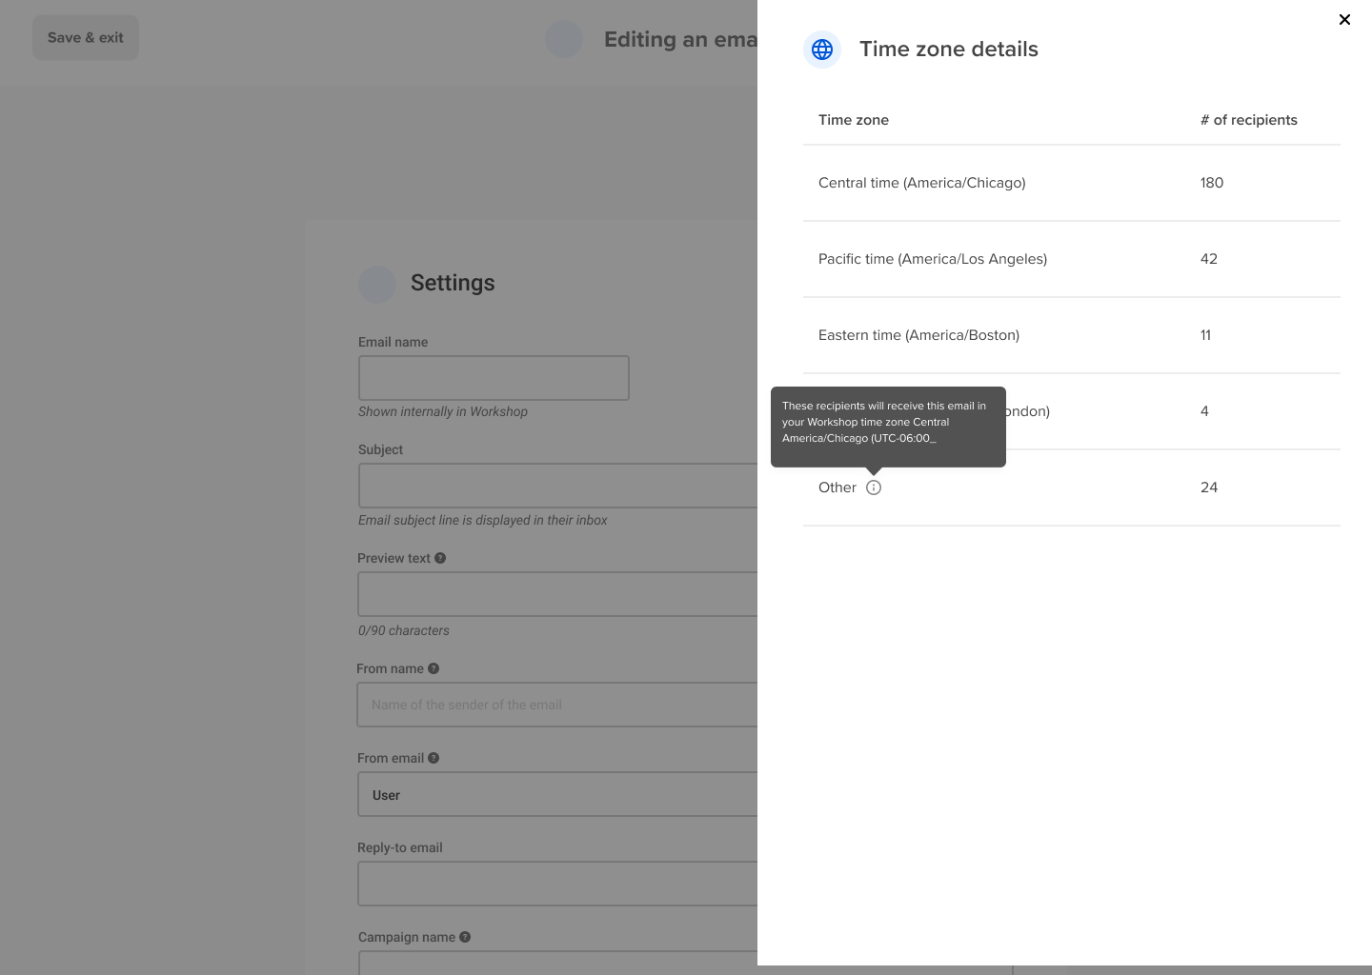The image size is (1372, 975).
Task: Dismiss the Workshop time zone tooltip
Action: (x=888, y=428)
